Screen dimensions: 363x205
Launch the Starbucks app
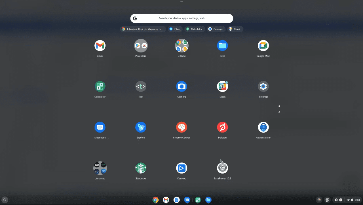pos(141,168)
